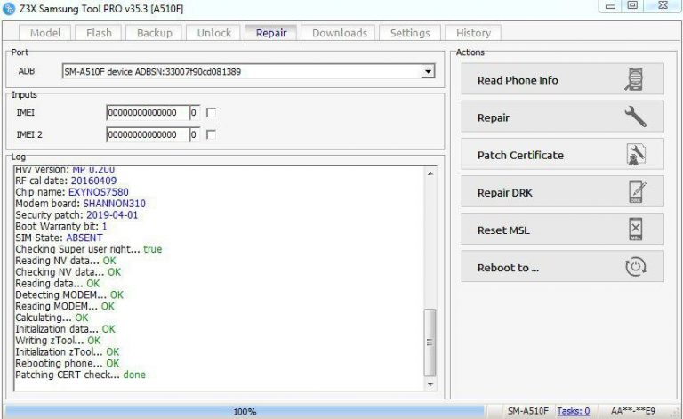Click the 'Rebooting phone... OK' log line
Image resolution: width=683 pixels, height=419 pixels.
click(67, 363)
